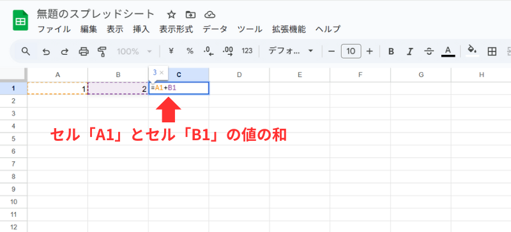This screenshot has width=511, height=232.
Task: Open the search menus magnifier icon
Action: [x=26, y=51]
